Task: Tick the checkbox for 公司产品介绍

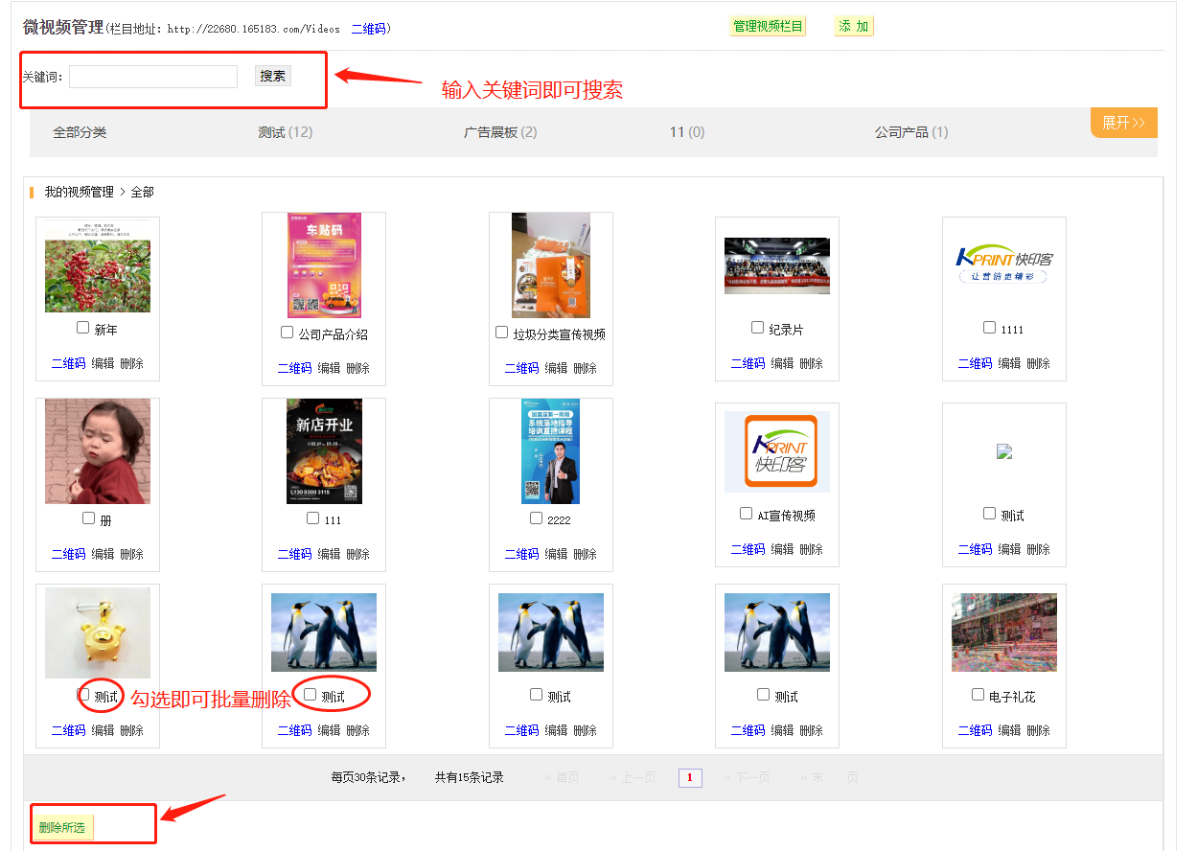Action: click(x=287, y=333)
